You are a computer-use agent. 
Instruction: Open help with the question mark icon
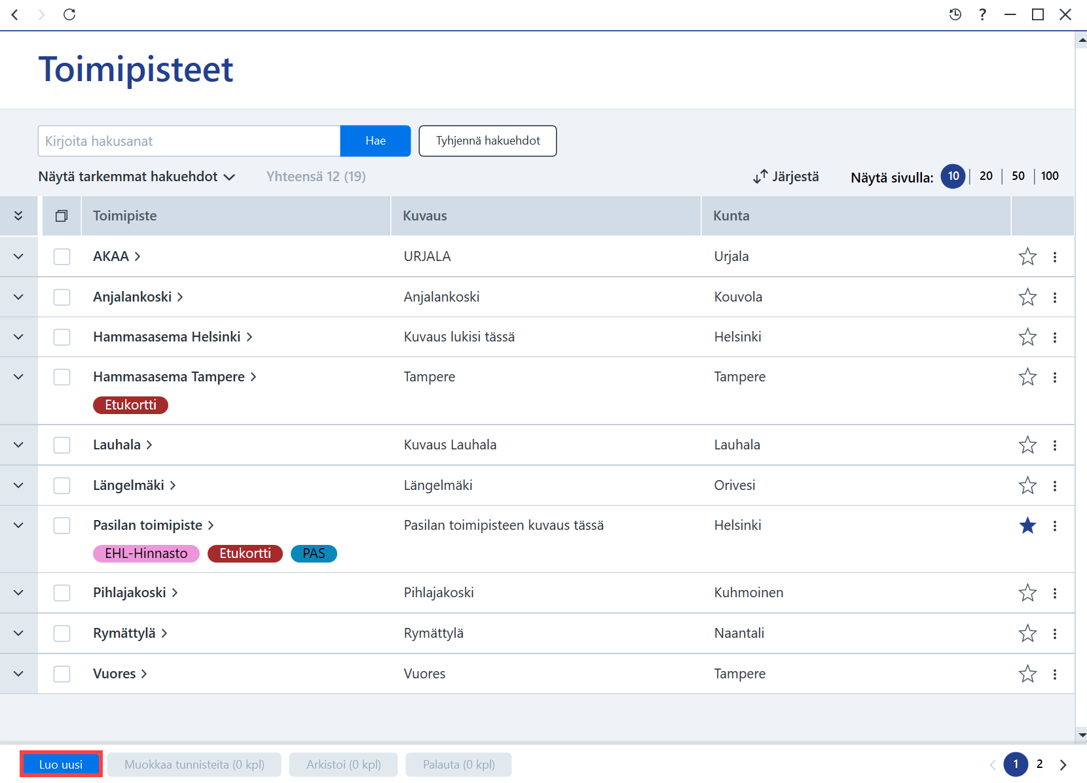982,14
